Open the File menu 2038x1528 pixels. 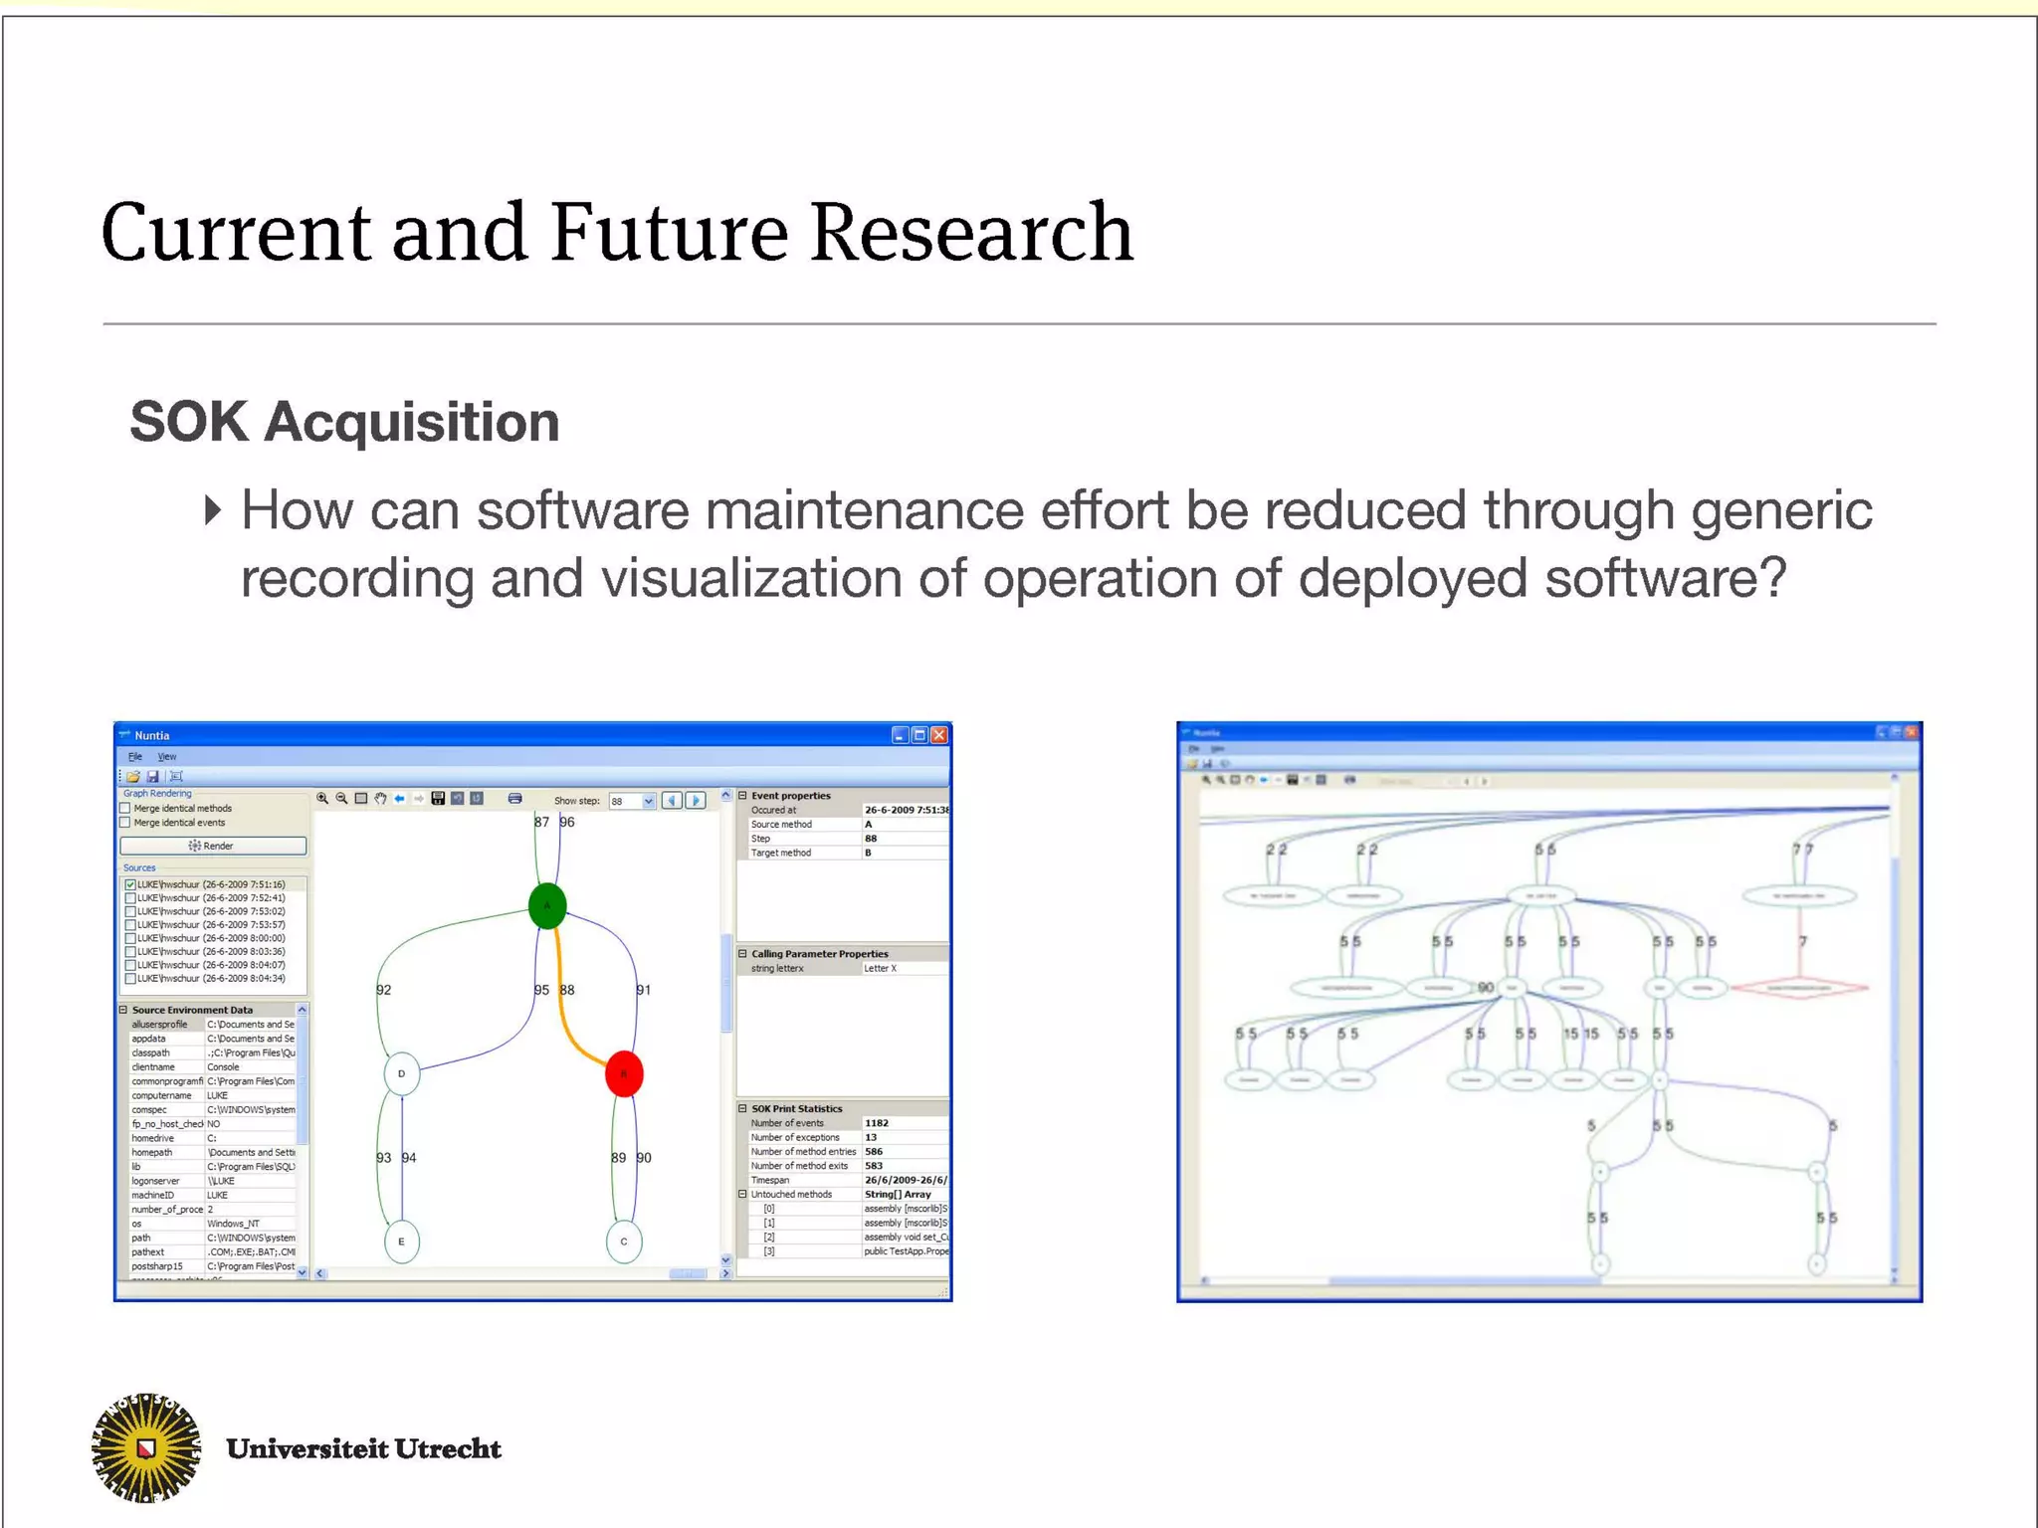click(x=135, y=757)
